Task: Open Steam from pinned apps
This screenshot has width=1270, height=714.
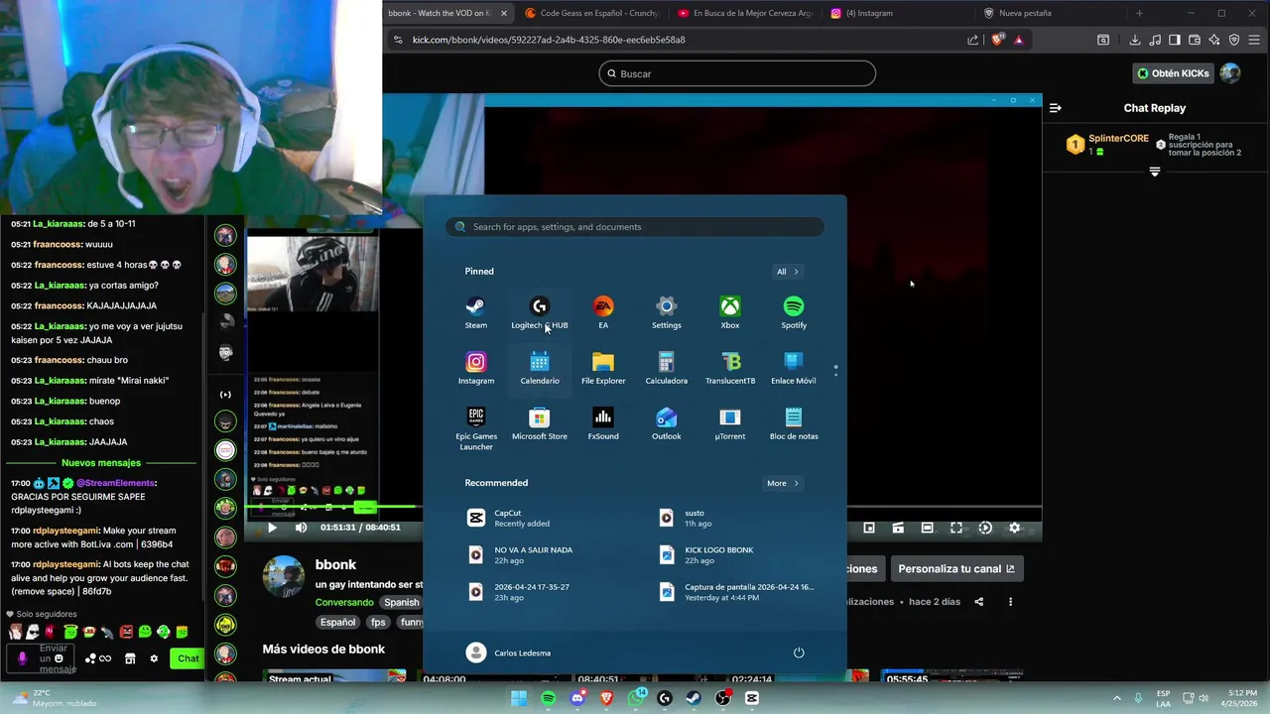Action: point(476,312)
